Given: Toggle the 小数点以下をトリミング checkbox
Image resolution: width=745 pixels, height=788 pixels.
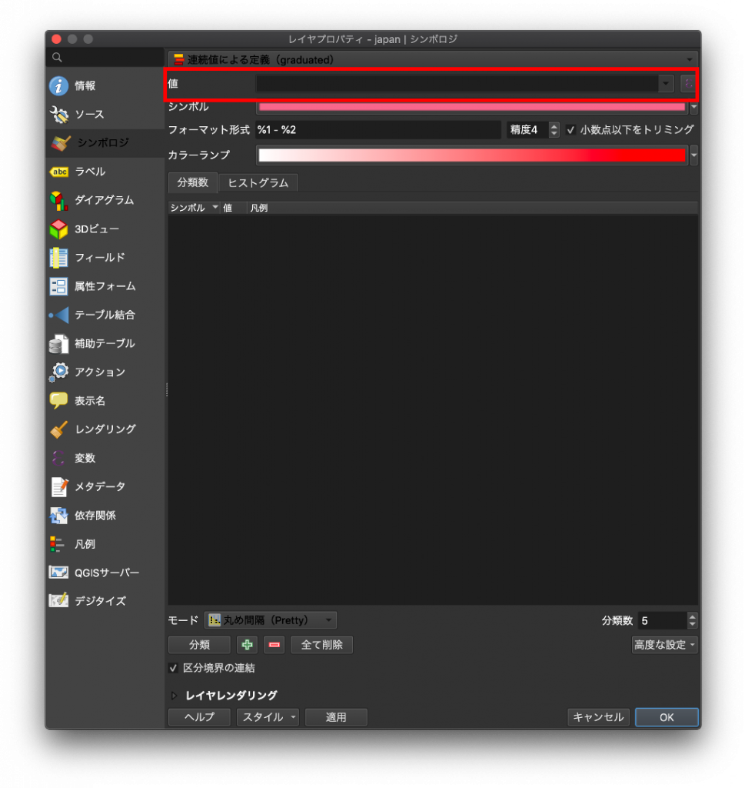Looking at the screenshot, I should 570,130.
